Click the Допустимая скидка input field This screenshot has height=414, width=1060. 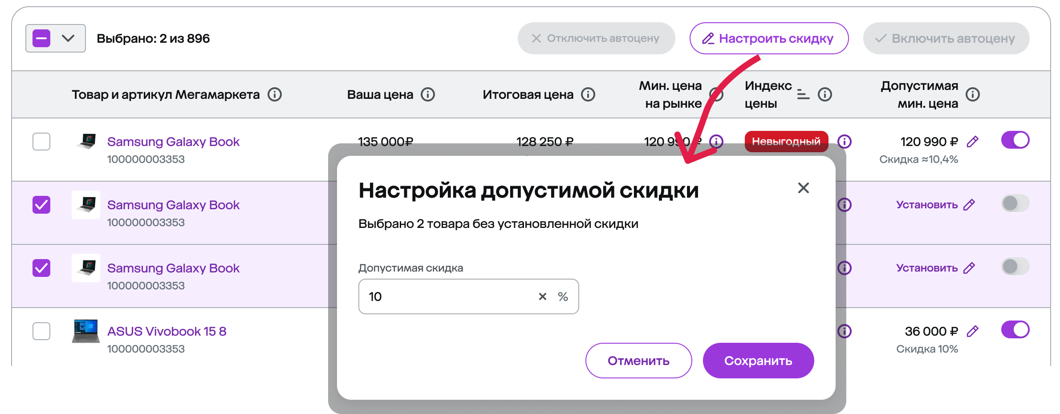click(x=468, y=296)
